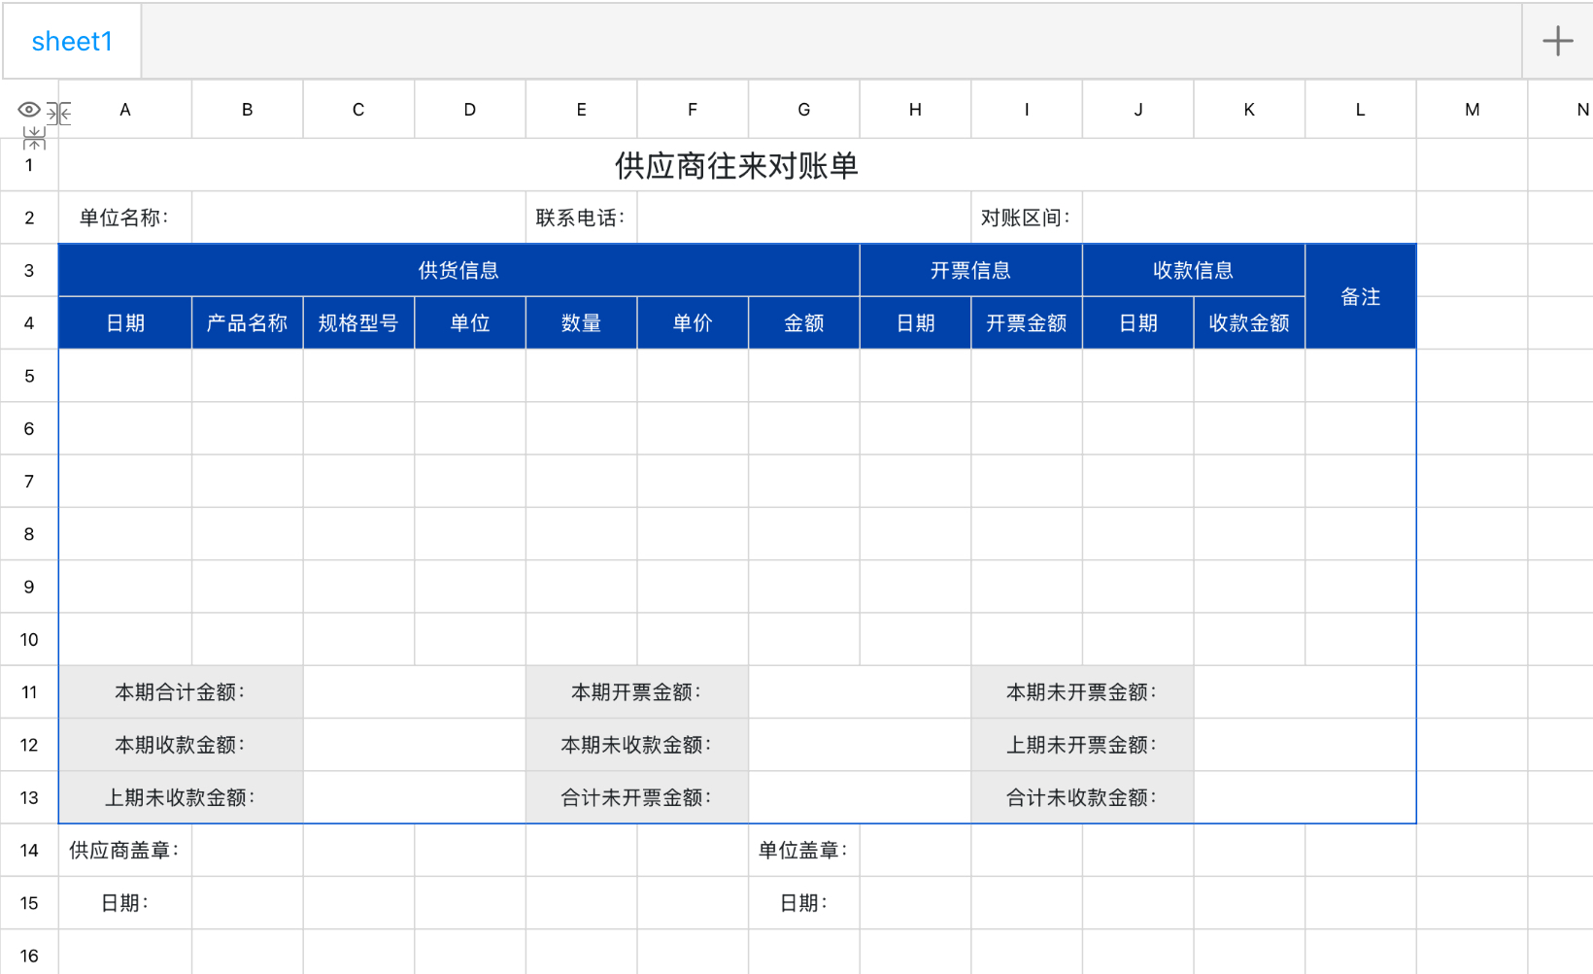Click the collapse-rows fold icon
The image size is (1593, 974).
[x=32, y=137]
